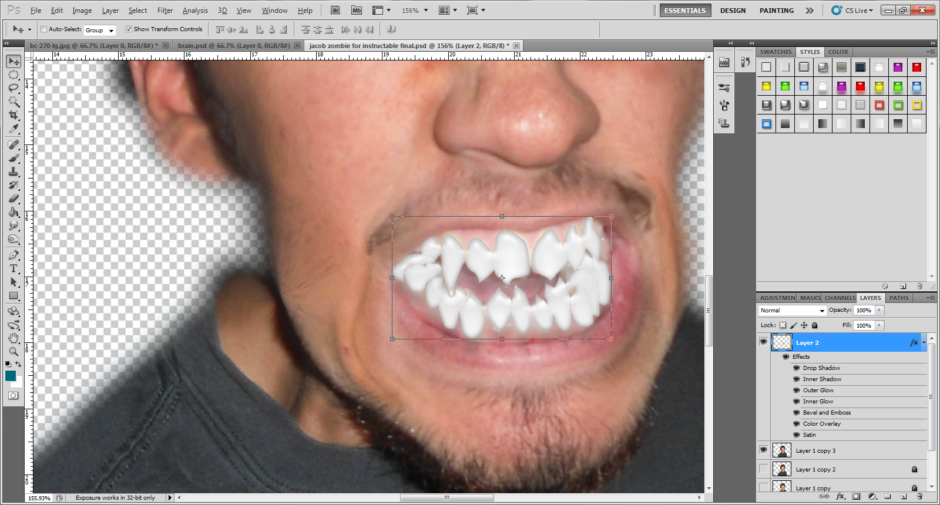Click the foreground color swatch
Screen dimensions: 940x505
click(x=11, y=376)
